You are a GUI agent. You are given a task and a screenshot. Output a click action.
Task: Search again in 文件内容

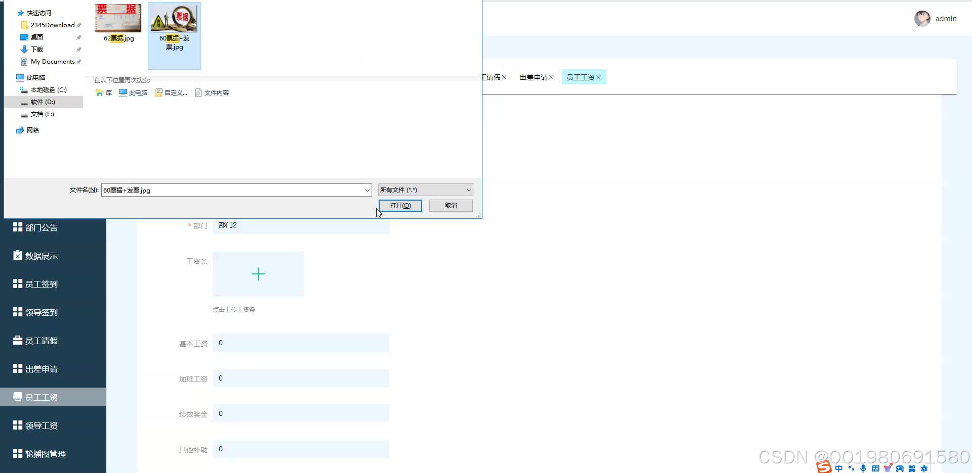pos(212,92)
